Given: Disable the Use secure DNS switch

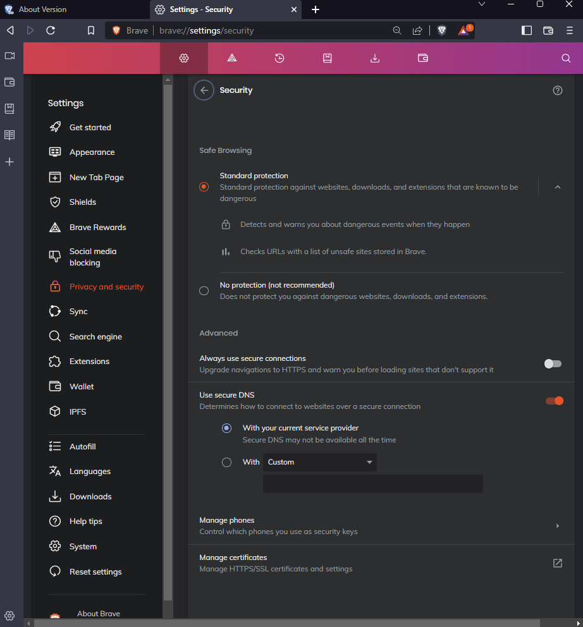Looking at the screenshot, I should point(554,400).
